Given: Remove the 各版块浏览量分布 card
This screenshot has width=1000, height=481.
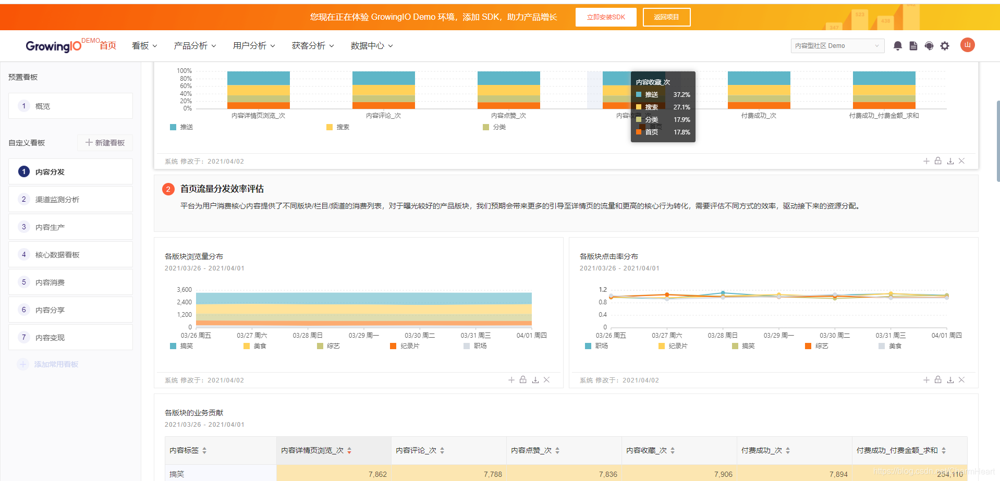Looking at the screenshot, I should coord(546,380).
